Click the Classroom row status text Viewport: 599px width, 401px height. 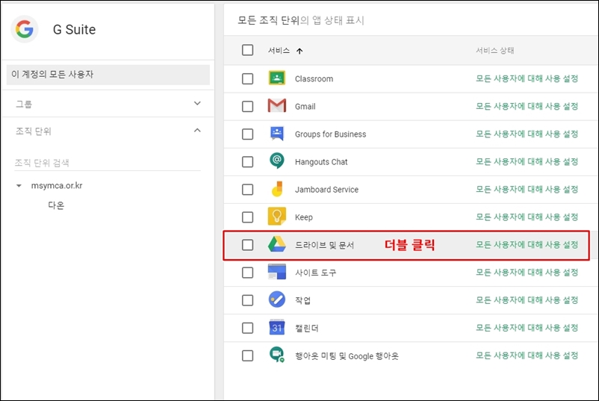coord(527,78)
